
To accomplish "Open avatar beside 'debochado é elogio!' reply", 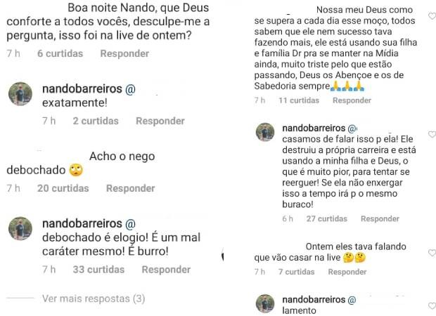I will click(20, 228).
